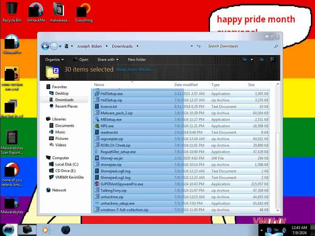
Task: Open the UnHackMe desktop shortcut
Action: (x=36, y=12)
